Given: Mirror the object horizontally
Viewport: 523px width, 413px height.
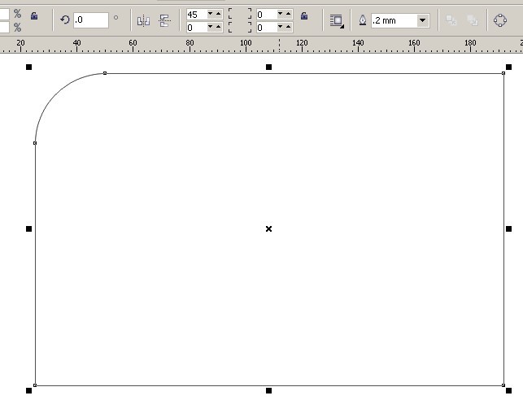Looking at the screenshot, I should point(143,20).
